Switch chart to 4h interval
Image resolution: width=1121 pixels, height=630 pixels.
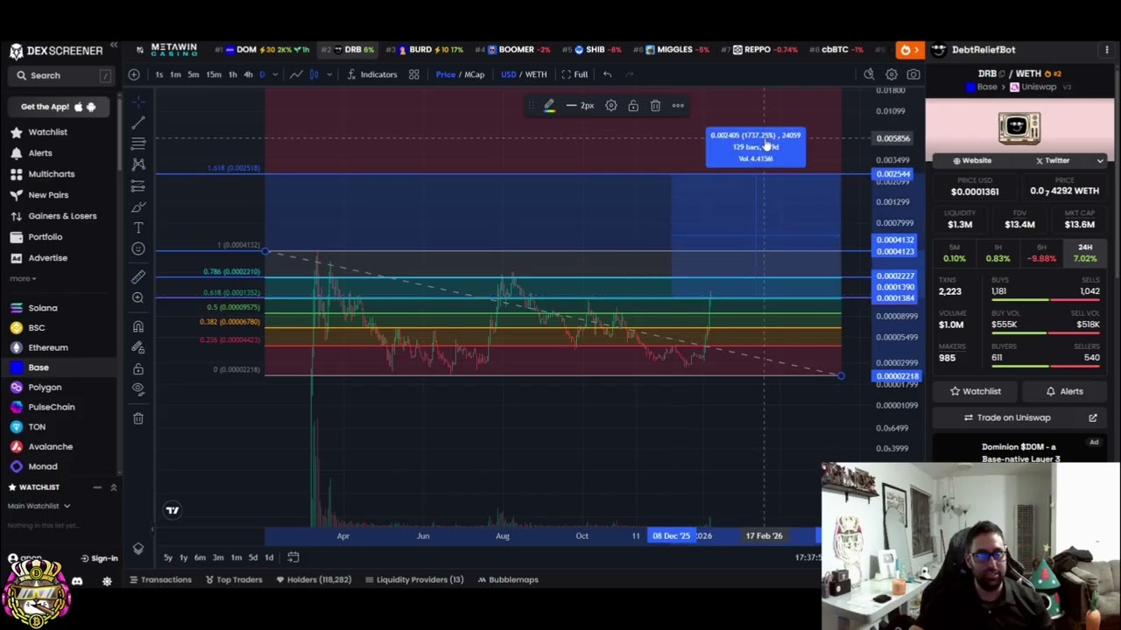click(248, 74)
